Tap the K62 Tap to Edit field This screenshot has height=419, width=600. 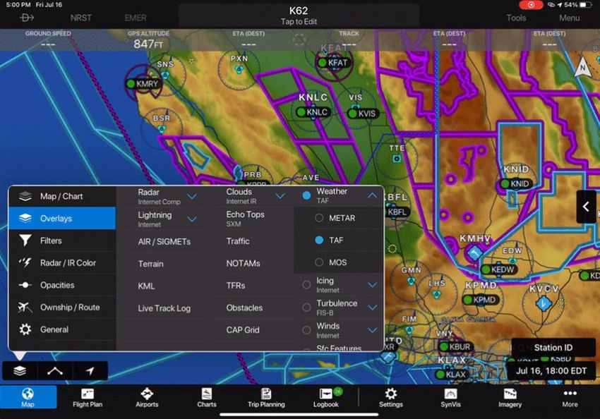(x=299, y=16)
